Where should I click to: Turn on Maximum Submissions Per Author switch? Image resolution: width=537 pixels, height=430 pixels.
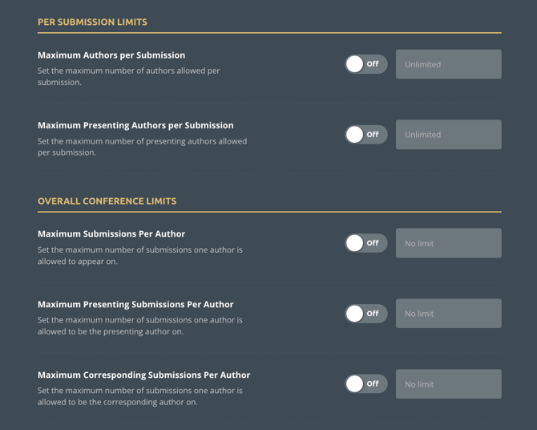[x=366, y=243]
